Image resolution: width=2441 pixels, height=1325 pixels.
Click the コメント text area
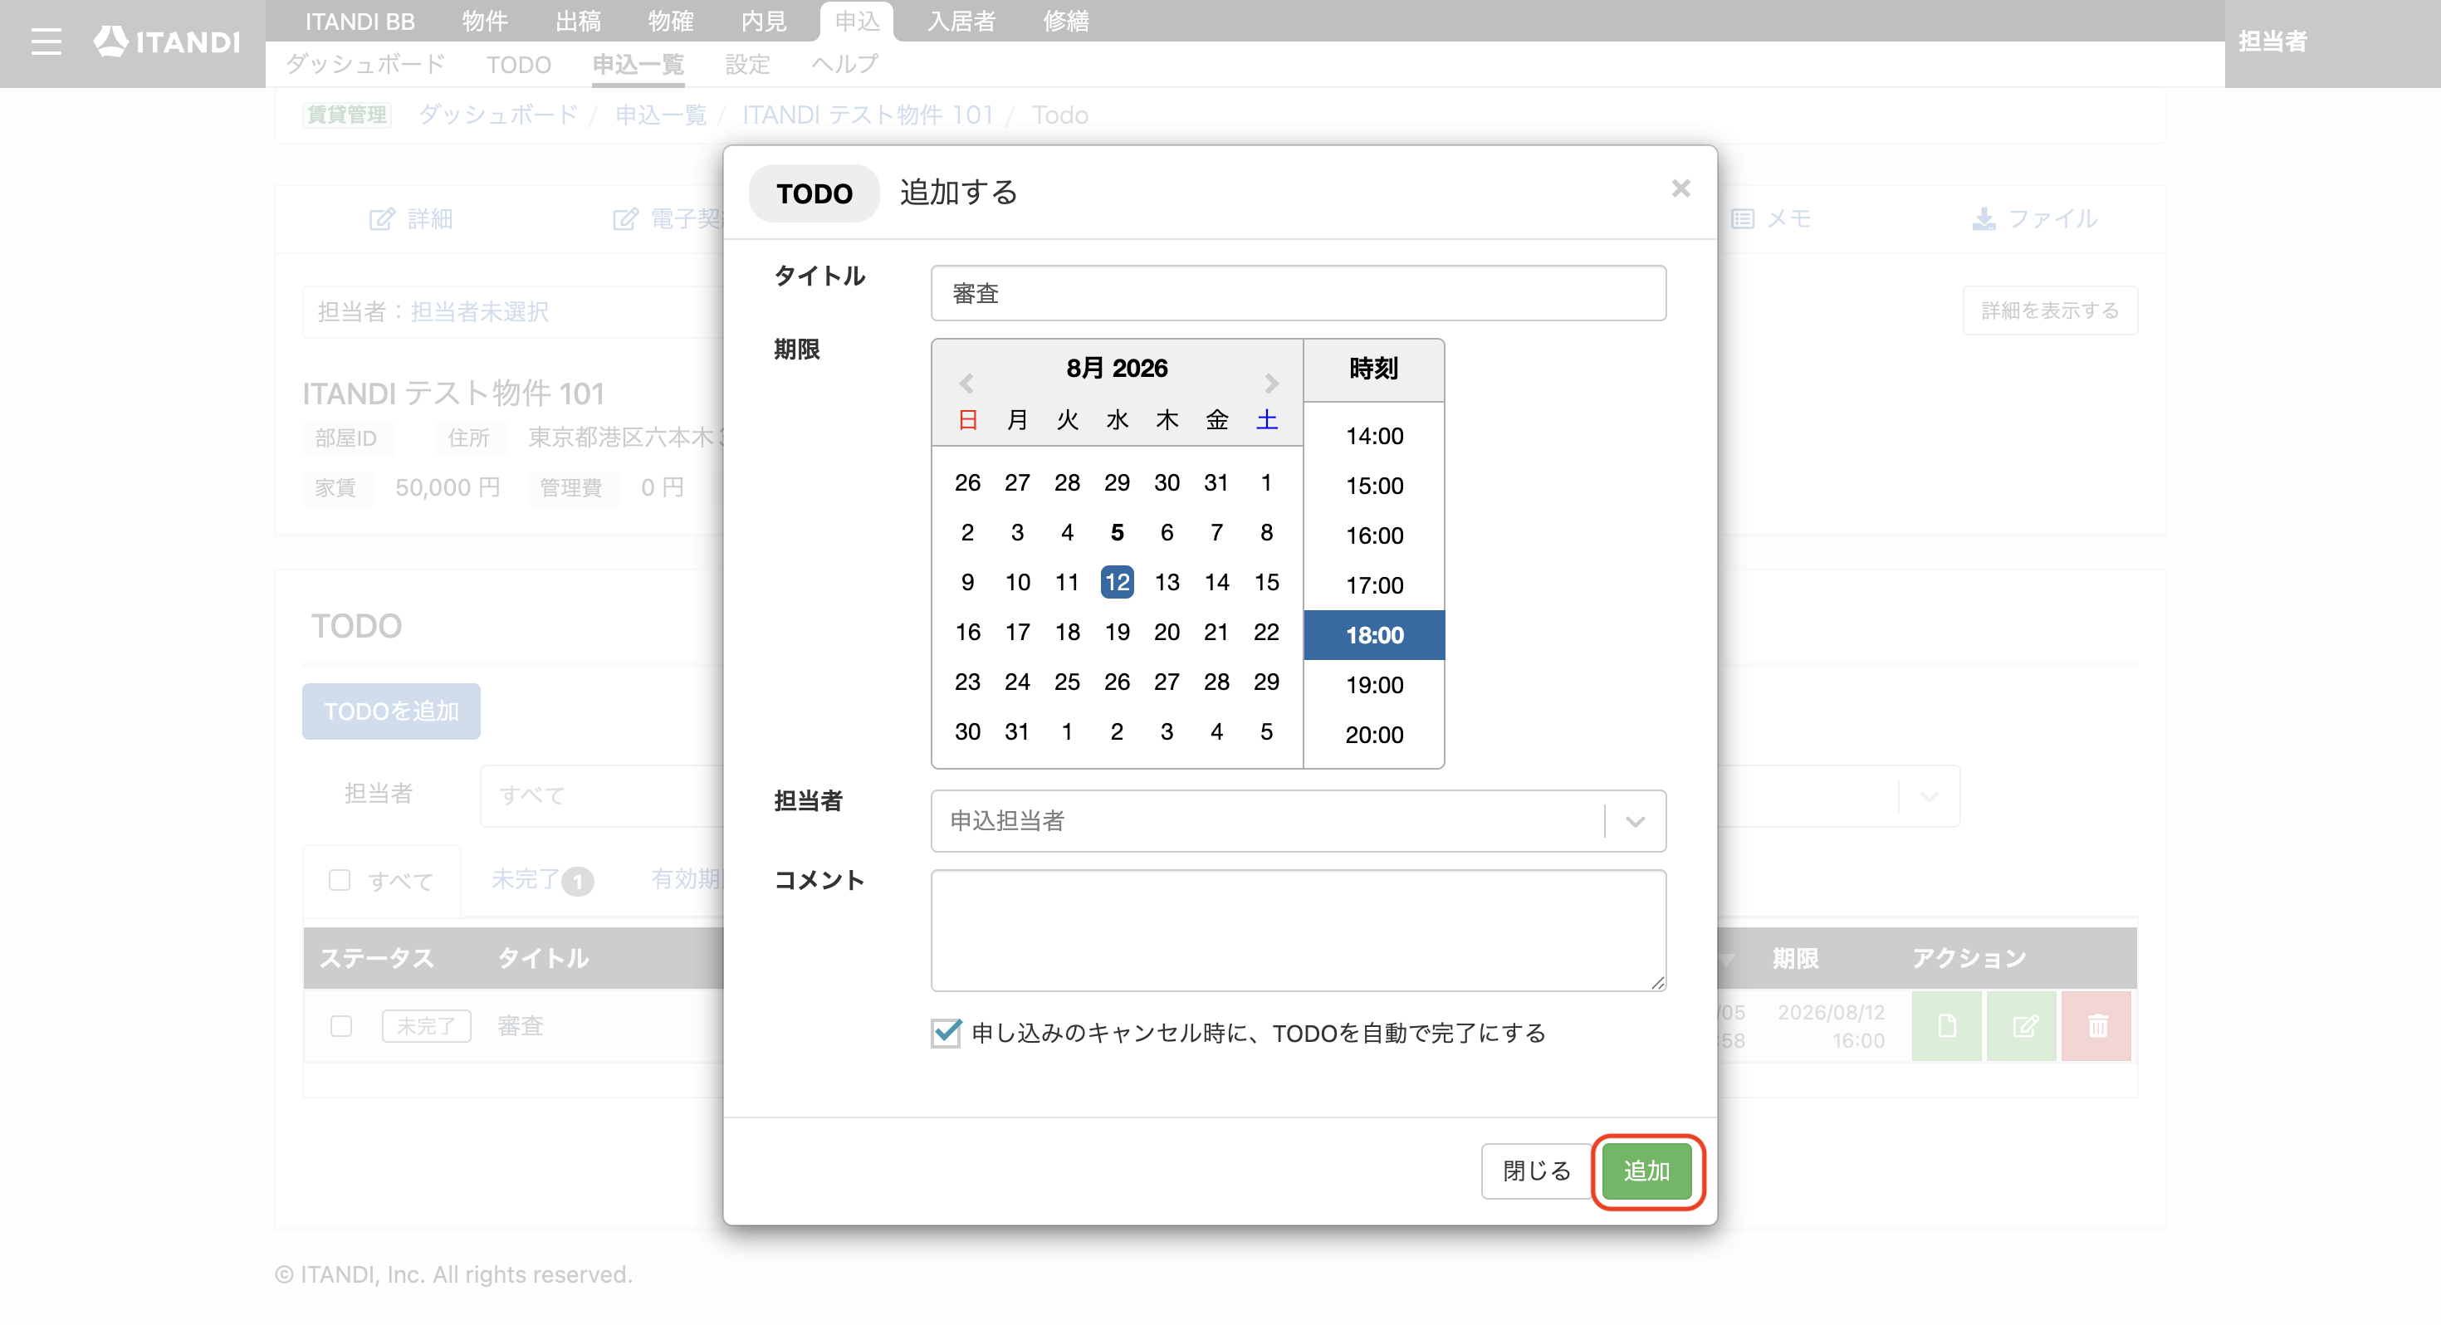[1297, 930]
